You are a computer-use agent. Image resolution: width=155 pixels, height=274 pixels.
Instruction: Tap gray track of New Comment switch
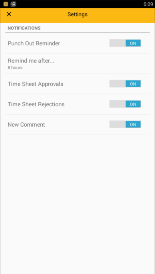pos(117,124)
